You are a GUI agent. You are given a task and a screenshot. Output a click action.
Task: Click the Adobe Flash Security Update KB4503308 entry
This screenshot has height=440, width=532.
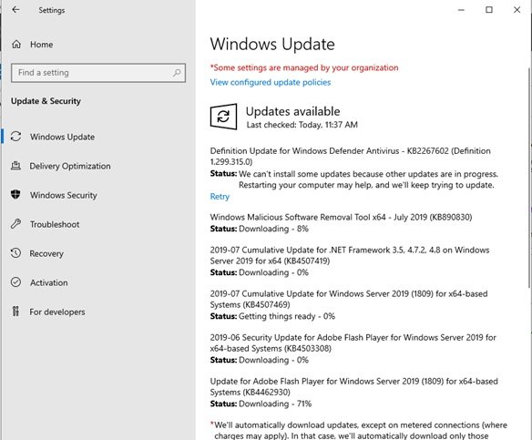point(353,343)
